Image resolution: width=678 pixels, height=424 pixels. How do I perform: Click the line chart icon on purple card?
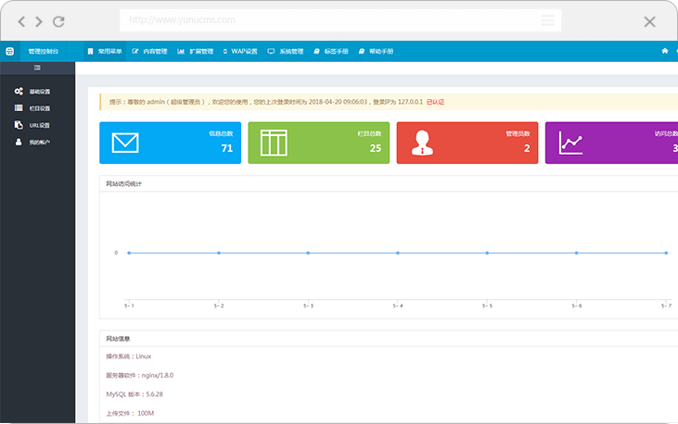pos(571,143)
